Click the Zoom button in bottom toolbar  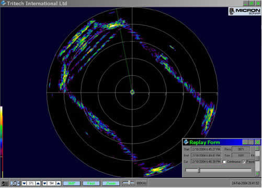(x=111, y=183)
